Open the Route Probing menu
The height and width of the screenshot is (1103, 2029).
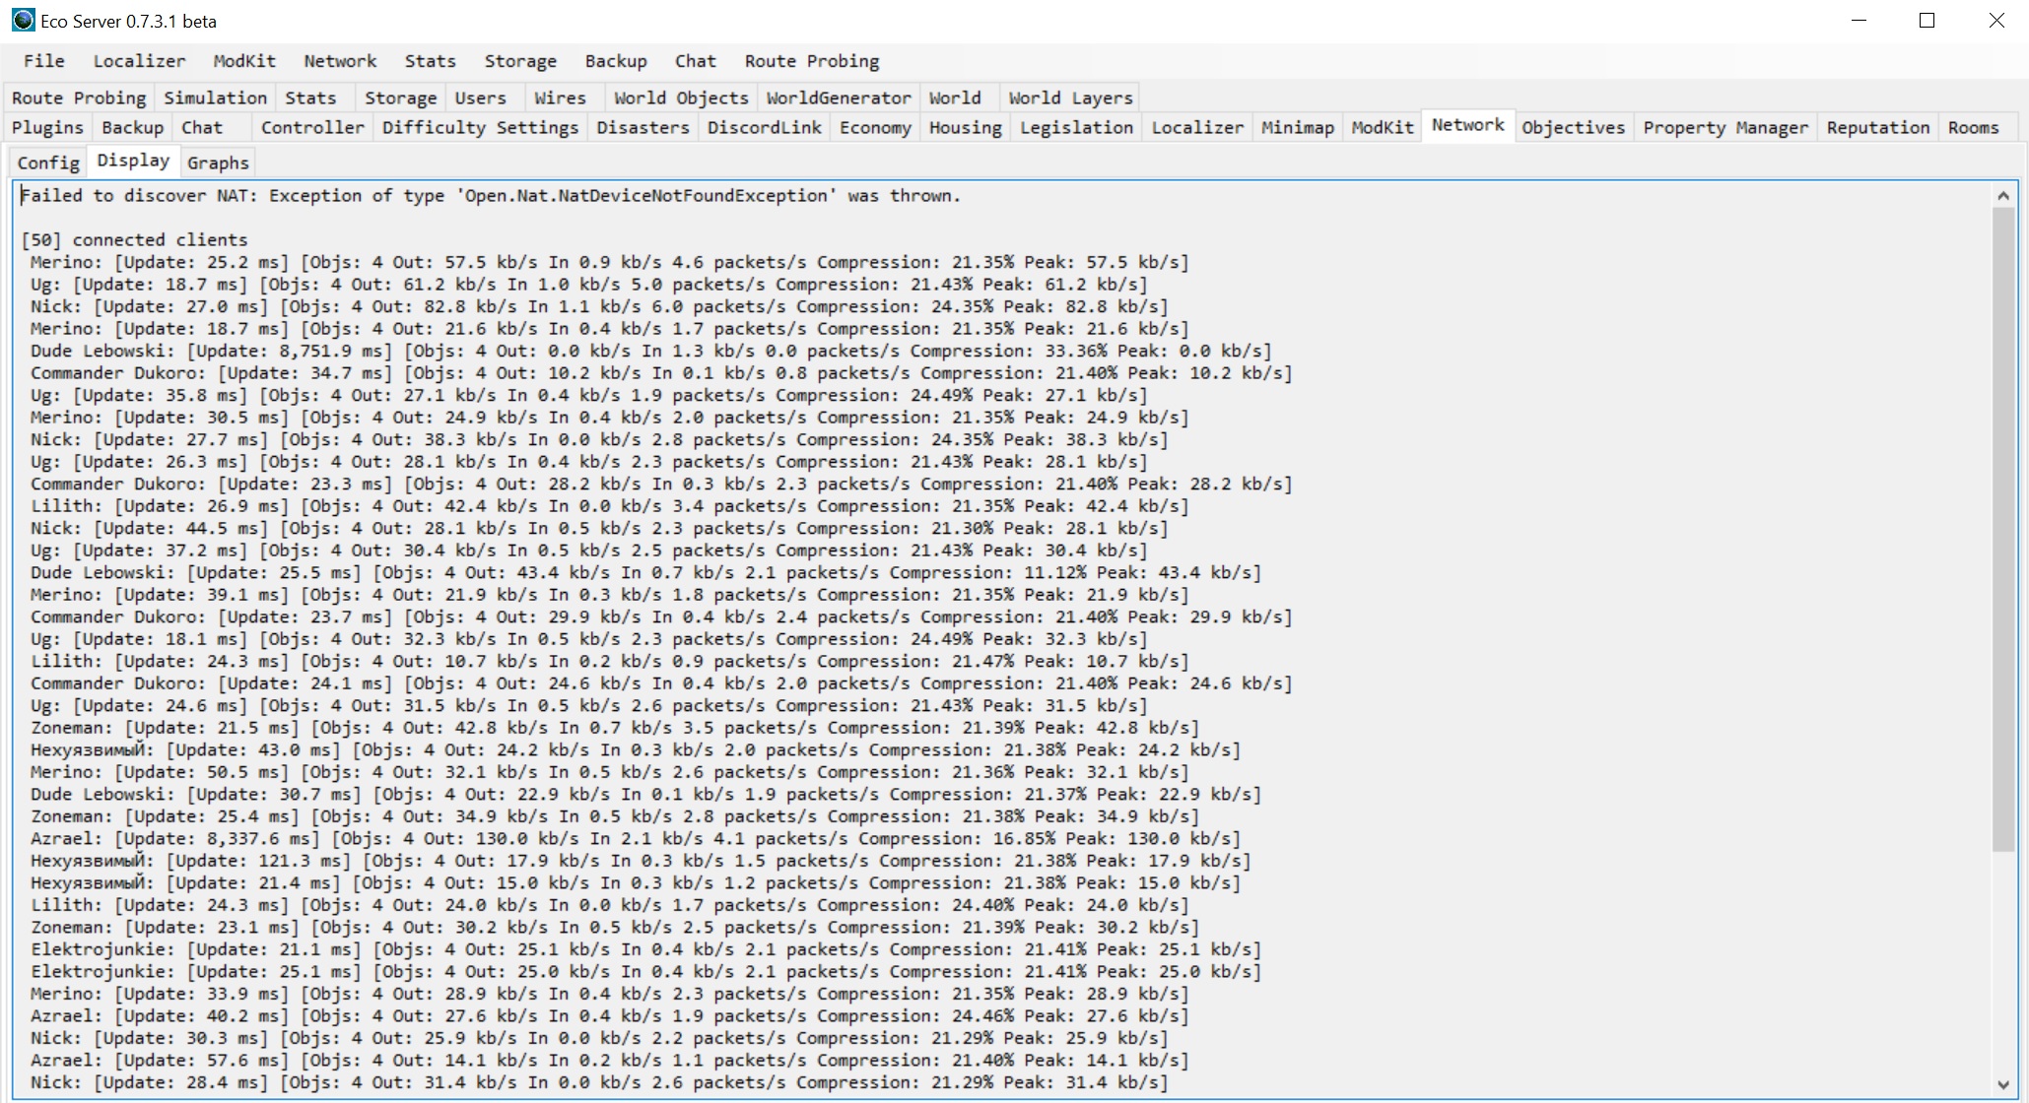[811, 61]
